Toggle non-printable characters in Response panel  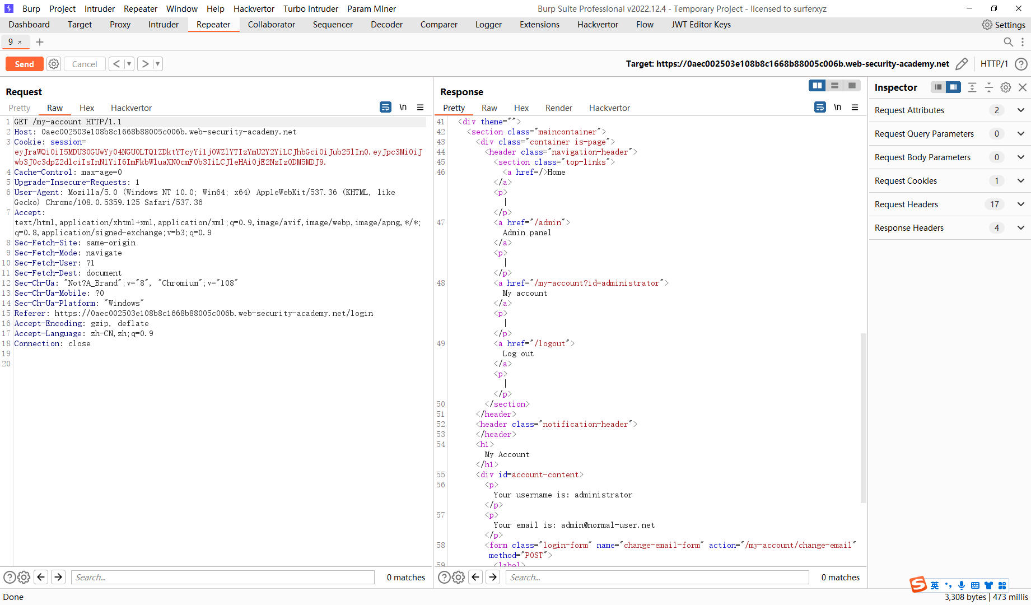pyautogui.click(x=838, y=107)
